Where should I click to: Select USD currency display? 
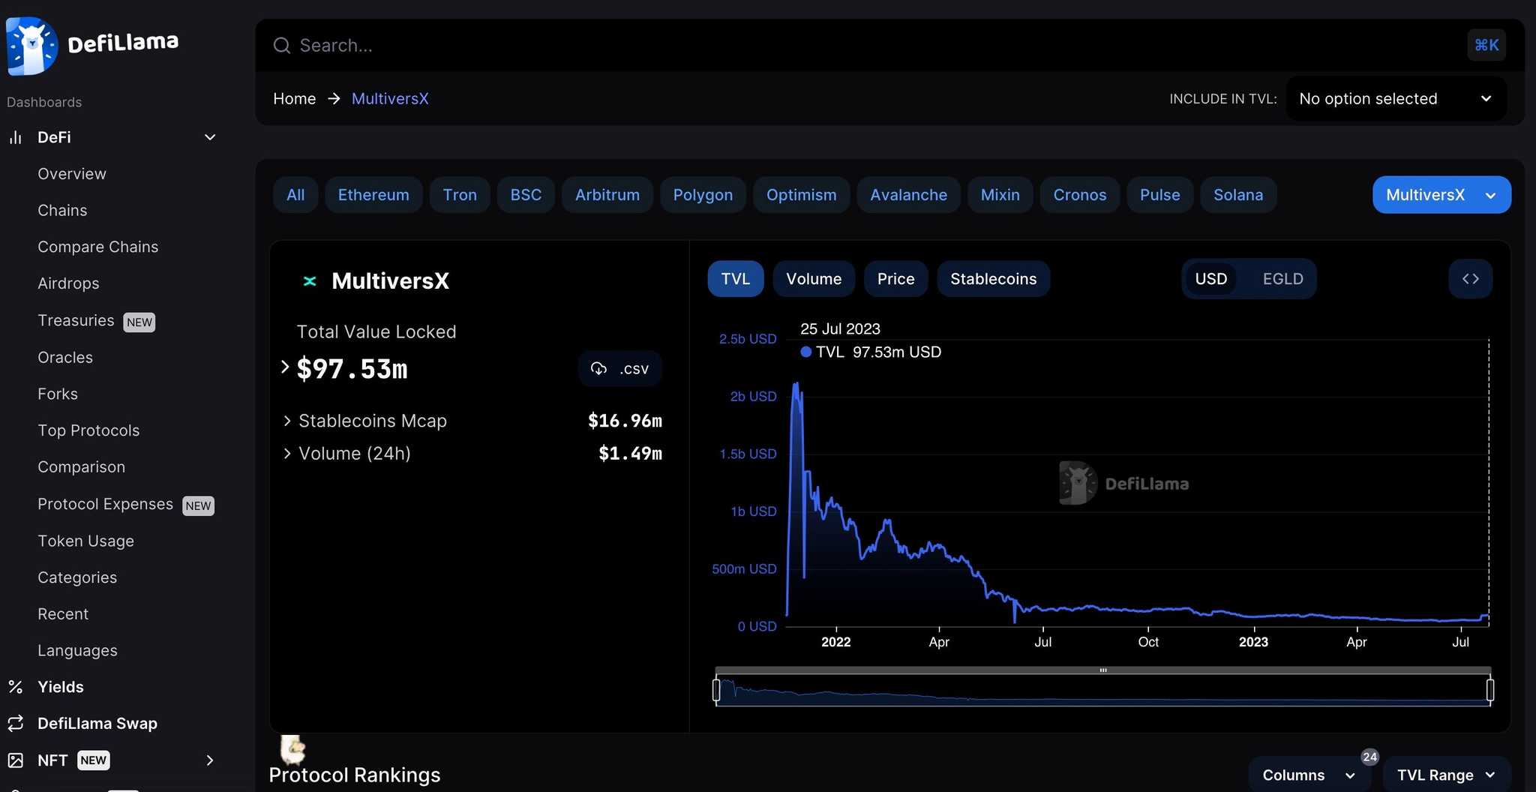coord(1210,278)
